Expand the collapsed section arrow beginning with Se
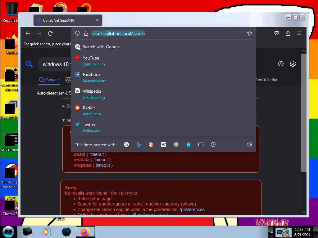 click(x=64, y=106)
